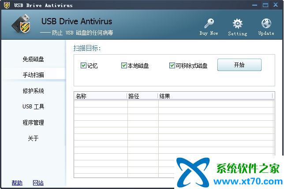Start the scan with 开始 button
284x189 pixels.
point(239,65)
